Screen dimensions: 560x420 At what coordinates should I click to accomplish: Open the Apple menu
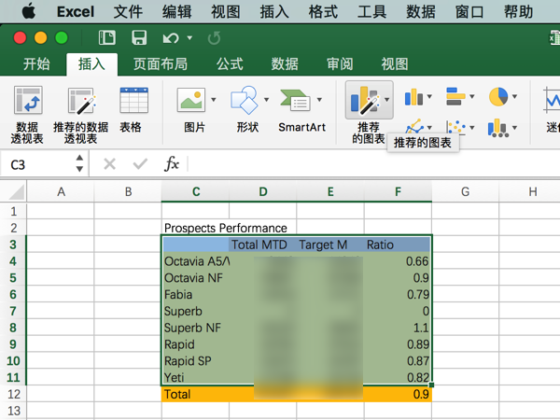point(29,11)
